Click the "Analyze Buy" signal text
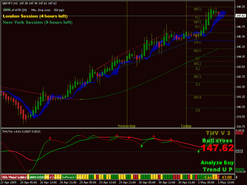The image size is (247, 185). pyautogui.click(x=217, y=163)
